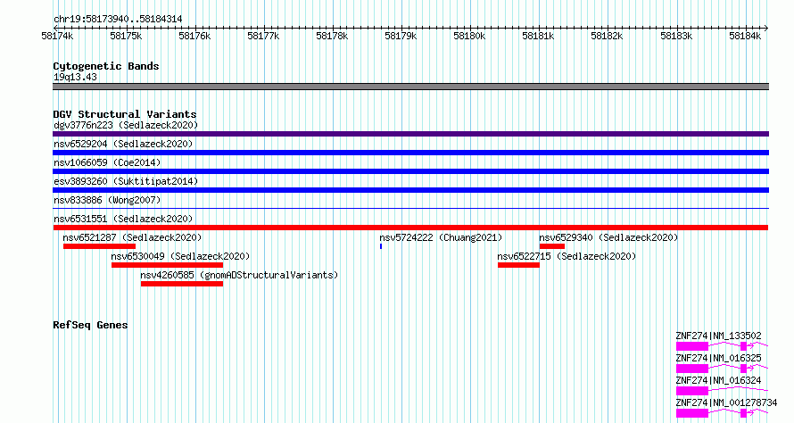The width and height of the screenshot is (794, 423).
Task: Click the red nsv4260585 variant bar
Action: click(x=182, y=284)
